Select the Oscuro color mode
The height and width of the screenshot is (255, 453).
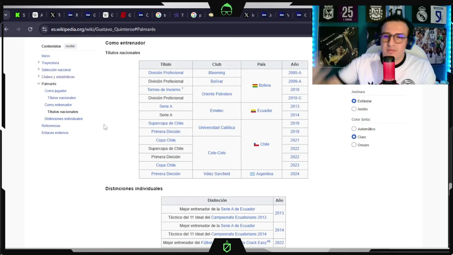pyautogui.click(x=354, y=145)
